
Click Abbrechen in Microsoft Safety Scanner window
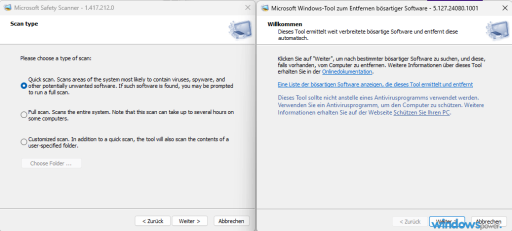[x=231, y=221]
